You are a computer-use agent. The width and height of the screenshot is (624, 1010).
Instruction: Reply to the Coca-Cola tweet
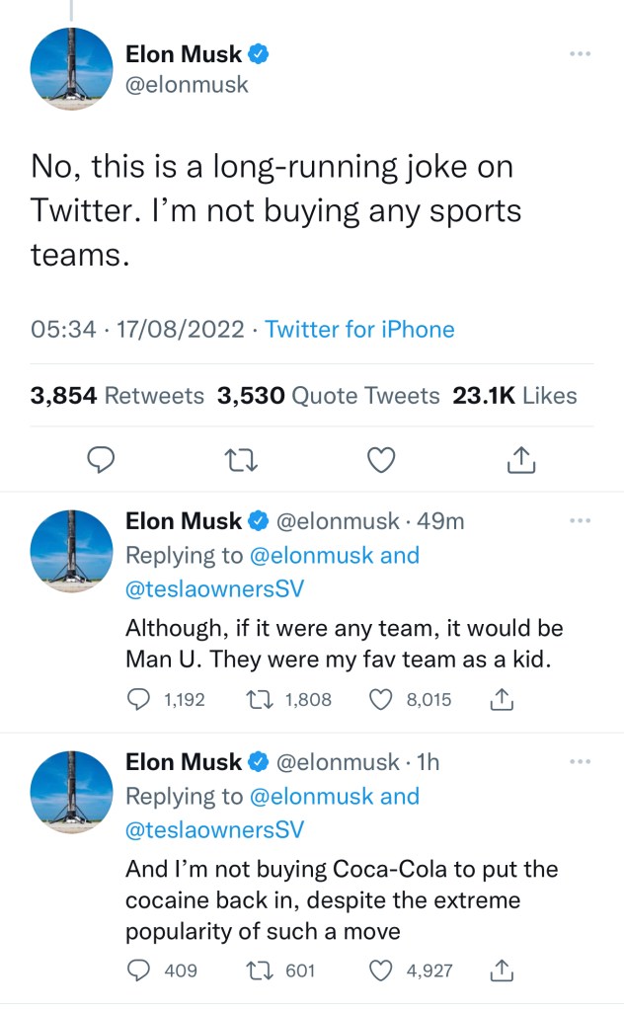click(x=138, y=970)
